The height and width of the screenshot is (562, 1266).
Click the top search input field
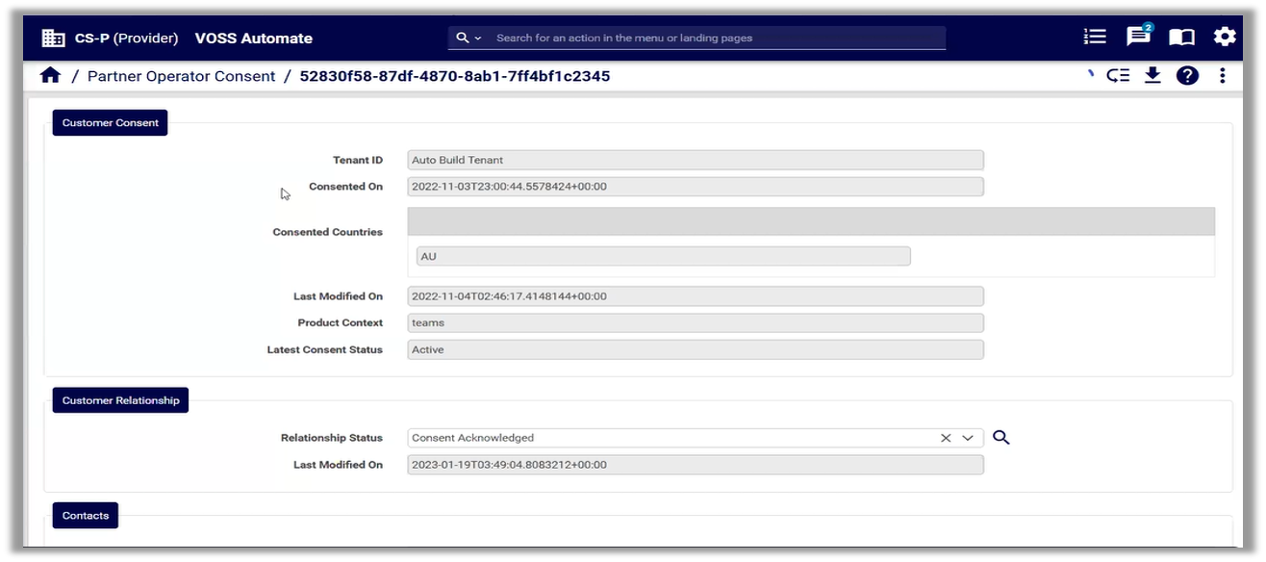(x=717, y=38)
